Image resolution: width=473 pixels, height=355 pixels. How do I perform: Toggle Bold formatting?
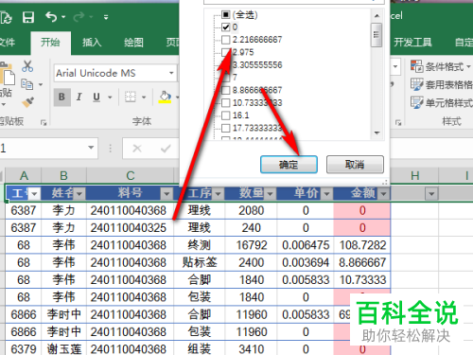[61, 97]
